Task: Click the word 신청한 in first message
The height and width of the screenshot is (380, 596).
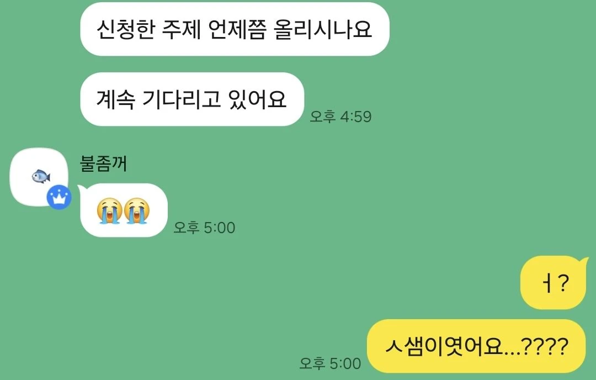Action: [126, 29]
